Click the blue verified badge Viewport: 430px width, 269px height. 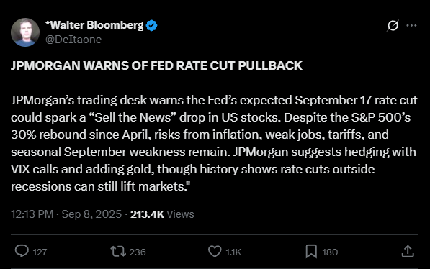point(151,25)
